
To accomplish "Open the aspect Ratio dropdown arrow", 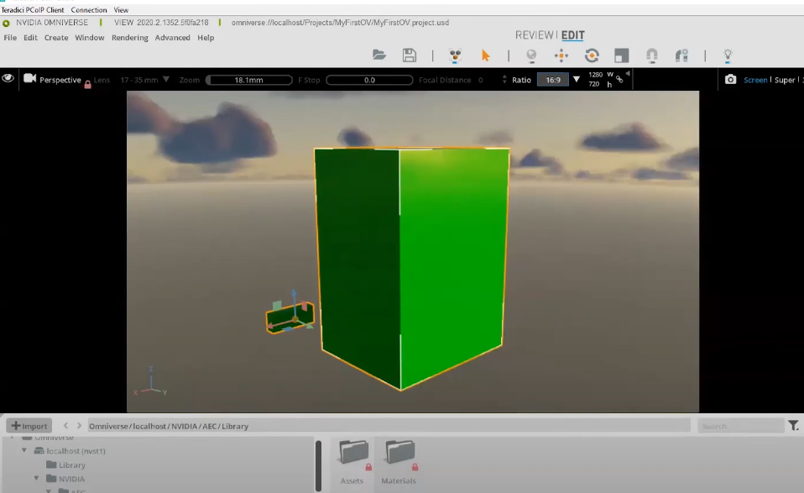I will click(x=577, y=80).
